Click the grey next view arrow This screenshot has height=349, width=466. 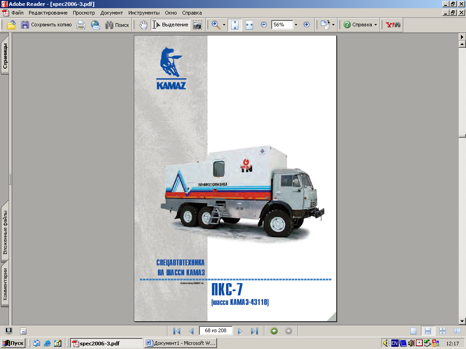click(x=288, y=331)
